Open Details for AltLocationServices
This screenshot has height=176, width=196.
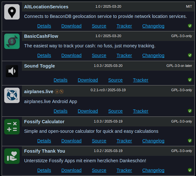tap(44, 26)
